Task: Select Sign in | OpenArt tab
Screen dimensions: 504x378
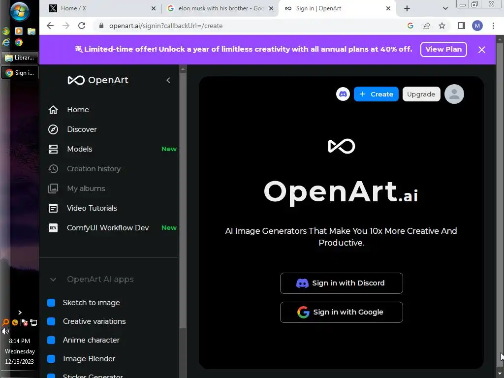Action: click(x=338, y=8)
